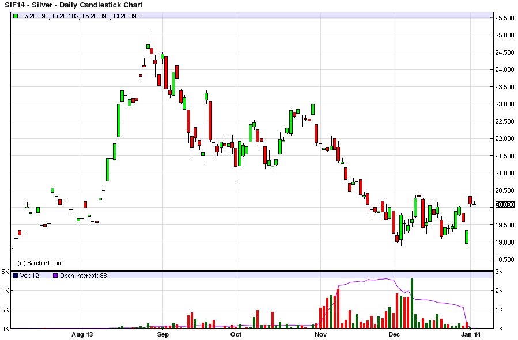The image size is (518, 340).
Task: Click the 'Op:20.090' open value
Action: (35, 16)
